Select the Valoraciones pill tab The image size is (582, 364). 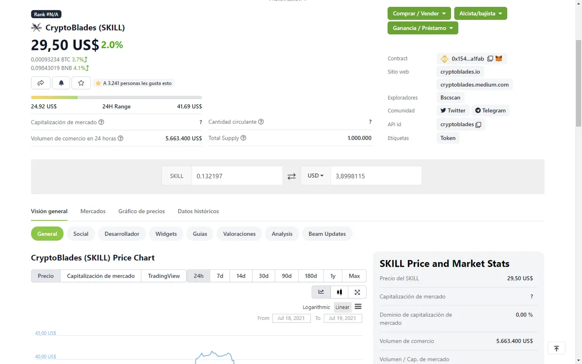tap(239, 234)
